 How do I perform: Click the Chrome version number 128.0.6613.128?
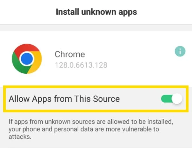click(81, 65)
